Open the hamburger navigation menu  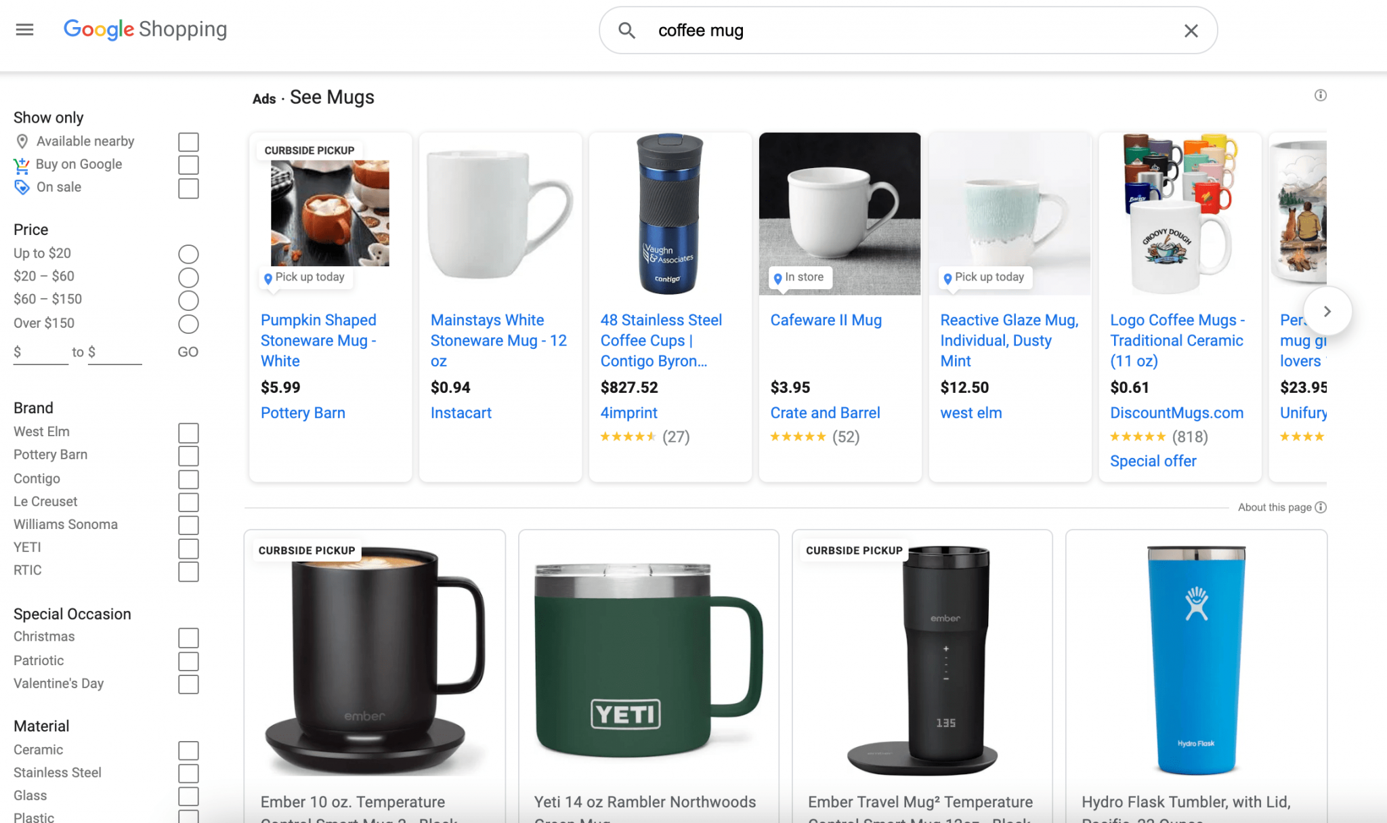click(x=24, y=29)
